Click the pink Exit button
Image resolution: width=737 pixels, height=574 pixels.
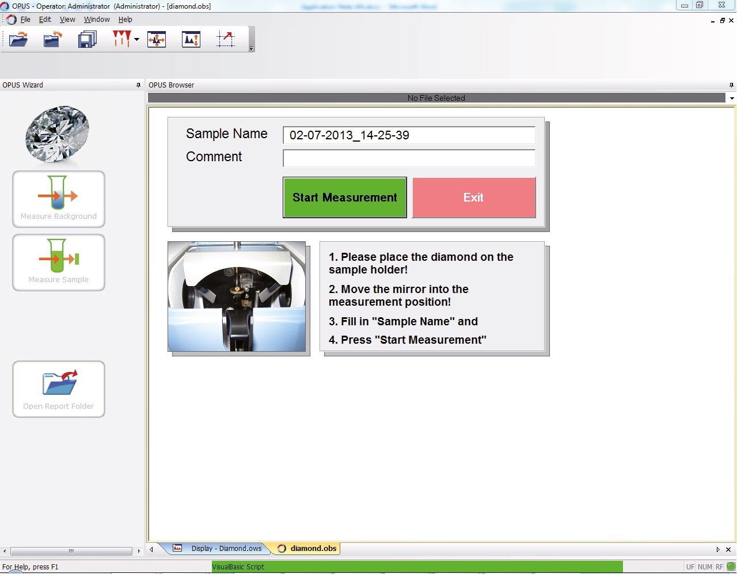(x=474, y=197)
